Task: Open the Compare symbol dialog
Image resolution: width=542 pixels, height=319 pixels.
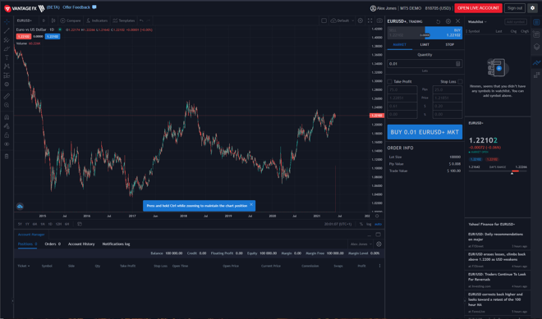Action: click(x=71, y=21)
